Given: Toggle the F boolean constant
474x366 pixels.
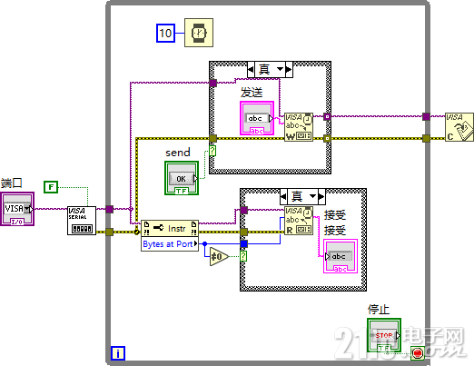Looking at the screenshot, I should [x=51, y=187].
